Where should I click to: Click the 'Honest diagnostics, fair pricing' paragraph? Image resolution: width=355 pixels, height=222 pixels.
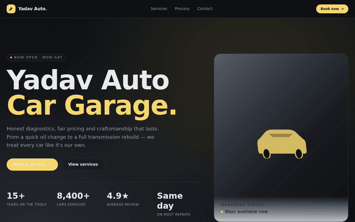83,137
